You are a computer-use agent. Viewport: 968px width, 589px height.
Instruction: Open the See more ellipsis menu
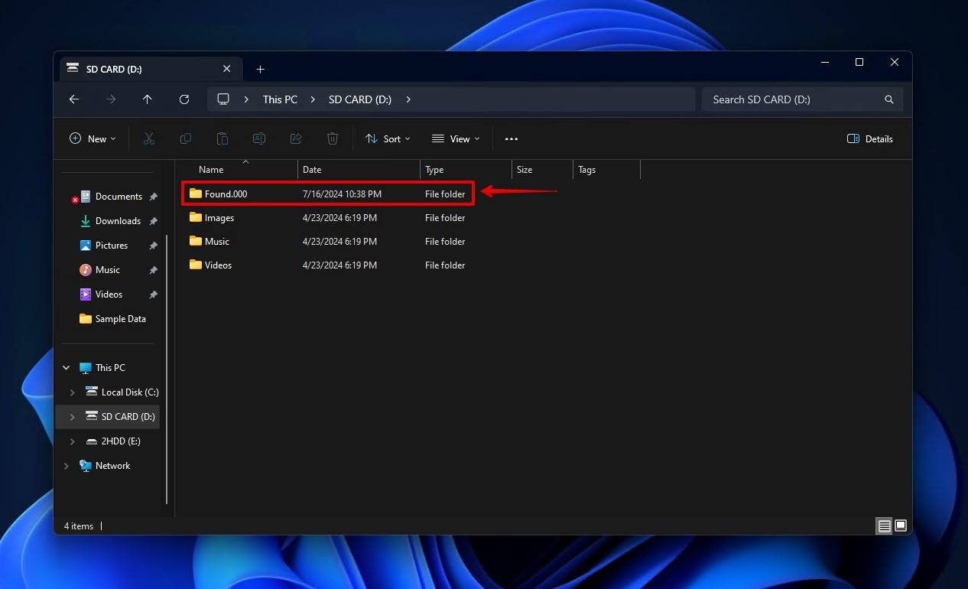[512, 138]
